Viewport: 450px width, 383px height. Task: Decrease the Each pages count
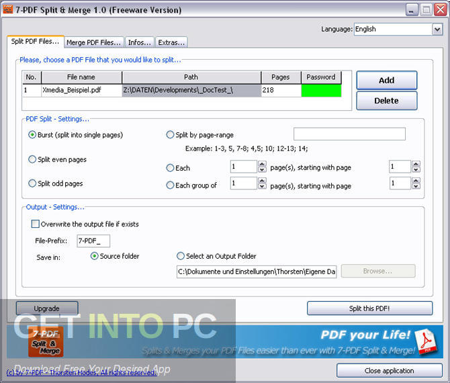tap(262, 170)
